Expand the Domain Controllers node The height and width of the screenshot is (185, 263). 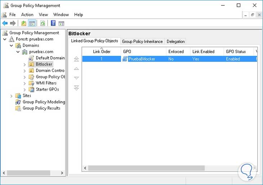click(24, 71)
